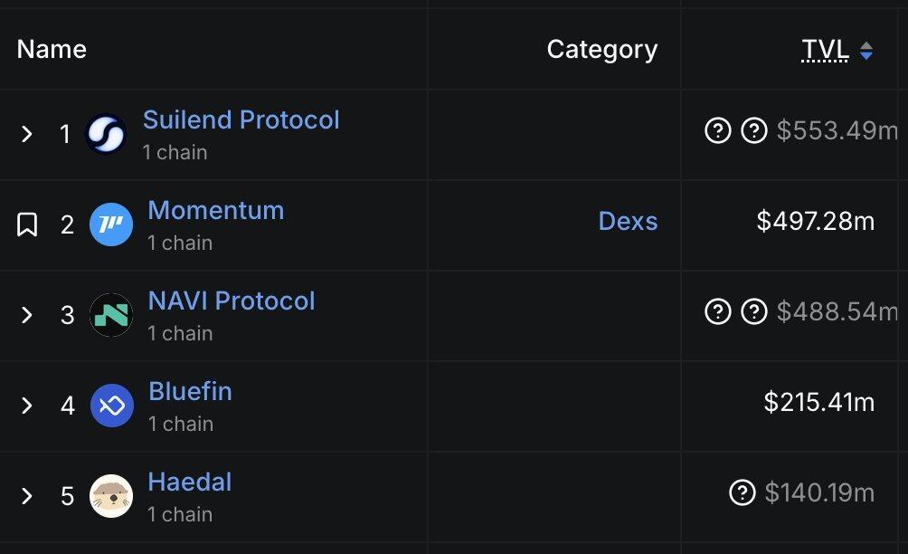Image resolution: width=908 pixels, height=554 pixels.
Task: Expand the NAVI Protocol row chevron
Action: [x=27, y=315]
